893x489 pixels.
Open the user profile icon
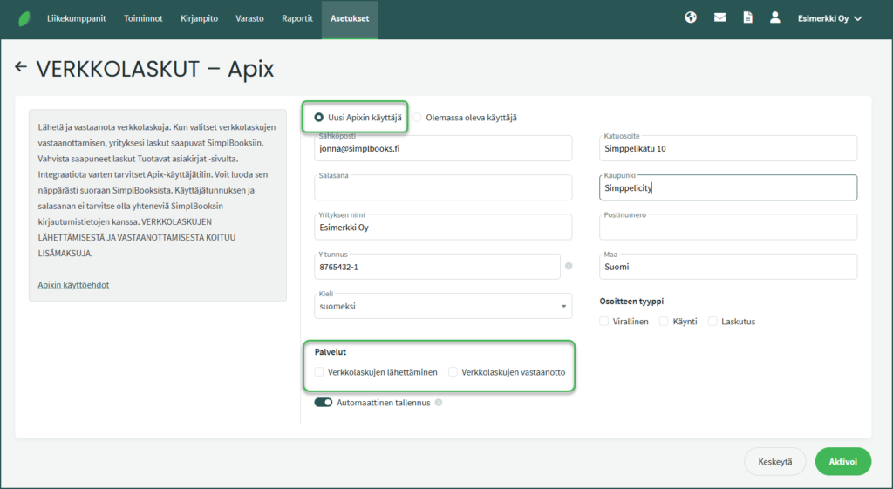tap(774, 17)
